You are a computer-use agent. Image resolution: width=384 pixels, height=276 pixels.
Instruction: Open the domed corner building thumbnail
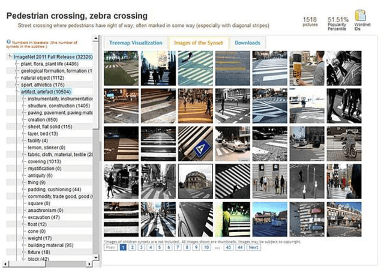(x=196, y=181)
